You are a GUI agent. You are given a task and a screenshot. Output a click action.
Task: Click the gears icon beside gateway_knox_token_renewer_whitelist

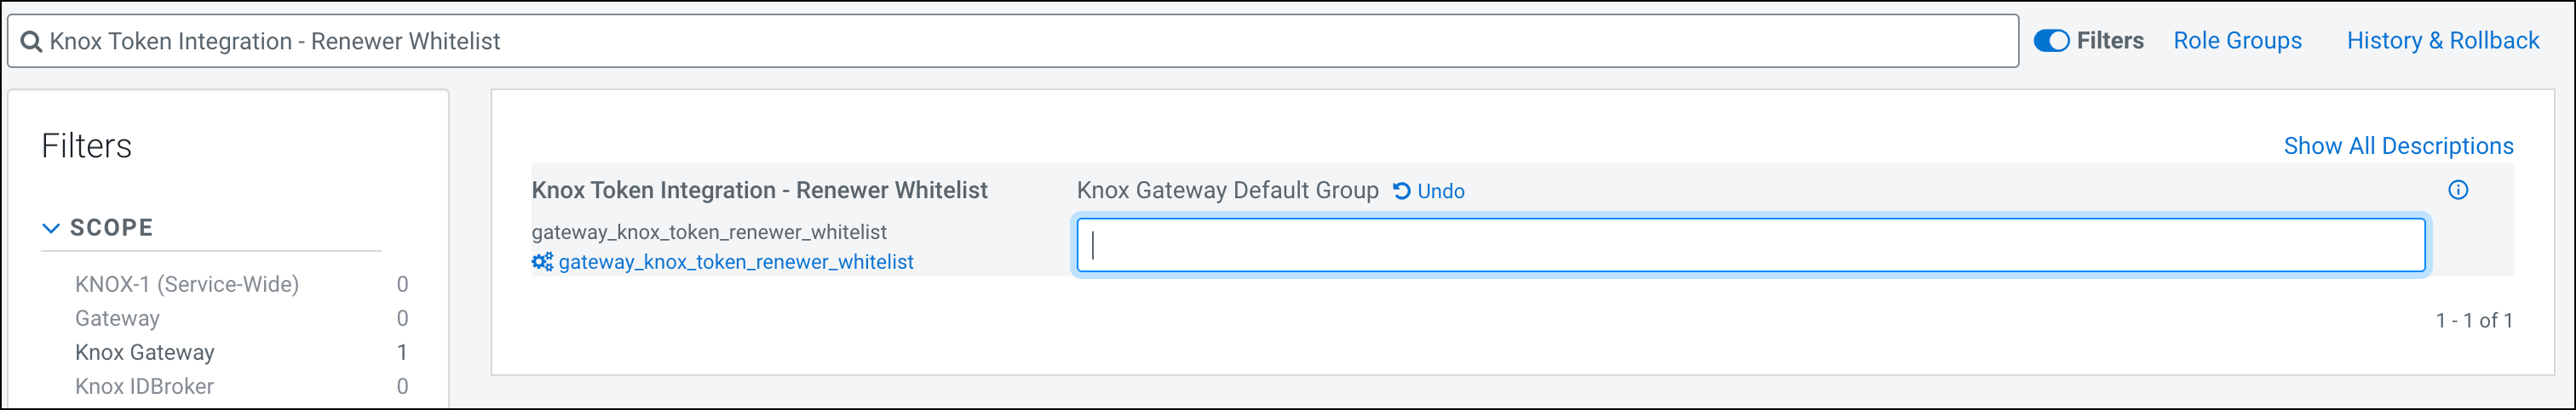click(x=542, y=262)
